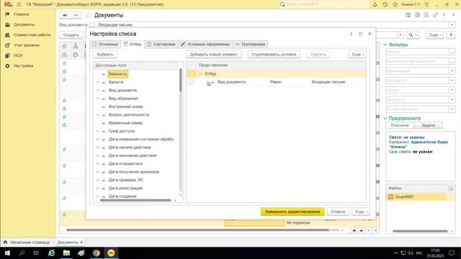Image resolution: width=461 pixels, height=259 pixels.
Task: Open the help question mark button
Action: (450, 35)
